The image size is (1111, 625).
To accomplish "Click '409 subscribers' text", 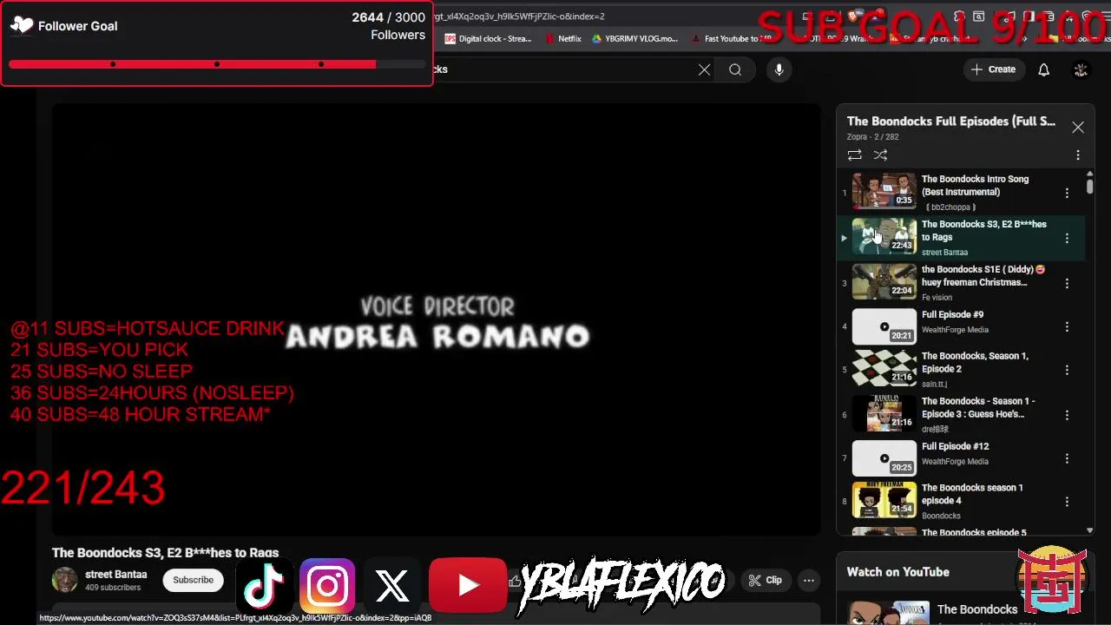I will (113, 588).
